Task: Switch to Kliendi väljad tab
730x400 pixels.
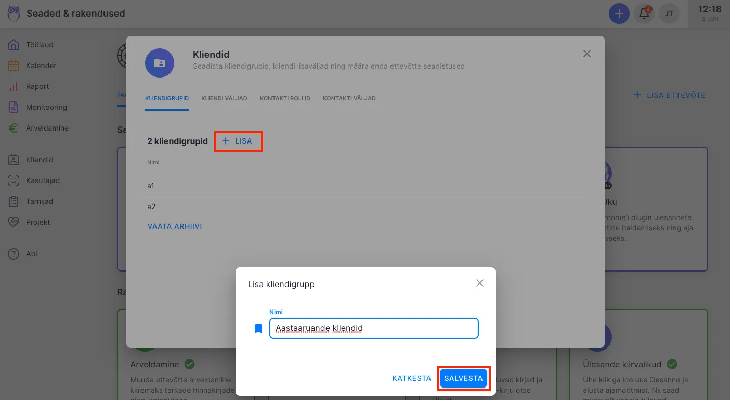Action: [224, 98]
